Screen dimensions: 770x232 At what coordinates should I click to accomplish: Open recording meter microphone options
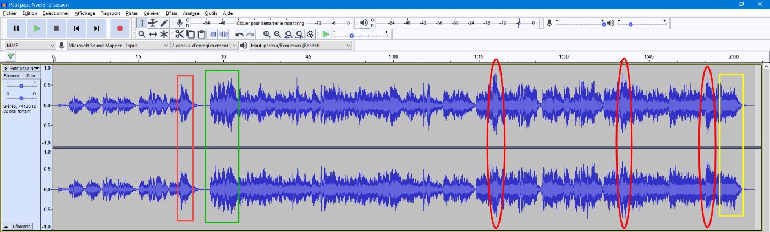click(x=179, y=23)
